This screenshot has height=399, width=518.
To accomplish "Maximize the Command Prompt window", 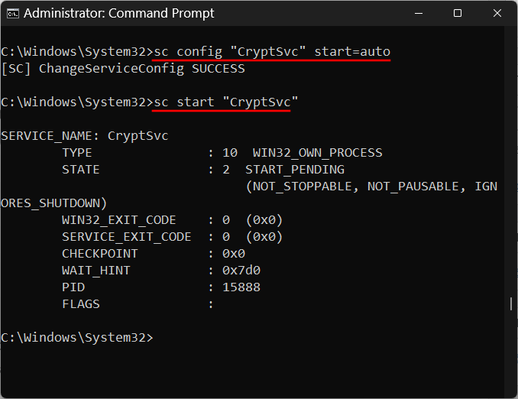I will tap(457, 13).
